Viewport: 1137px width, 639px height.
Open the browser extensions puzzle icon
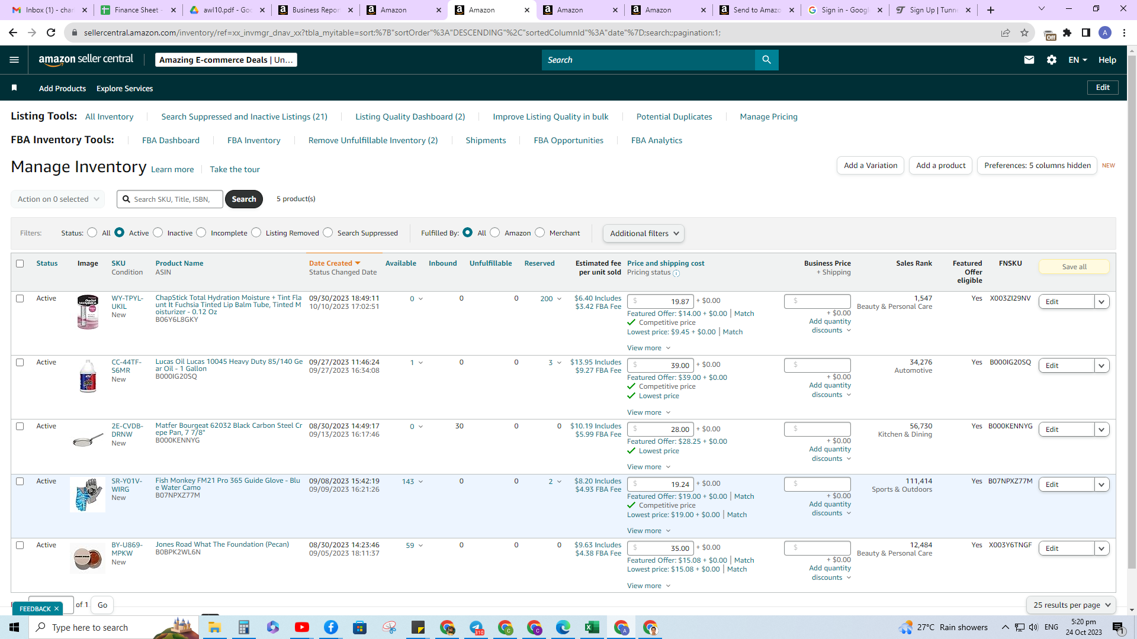click(1067, 33)
